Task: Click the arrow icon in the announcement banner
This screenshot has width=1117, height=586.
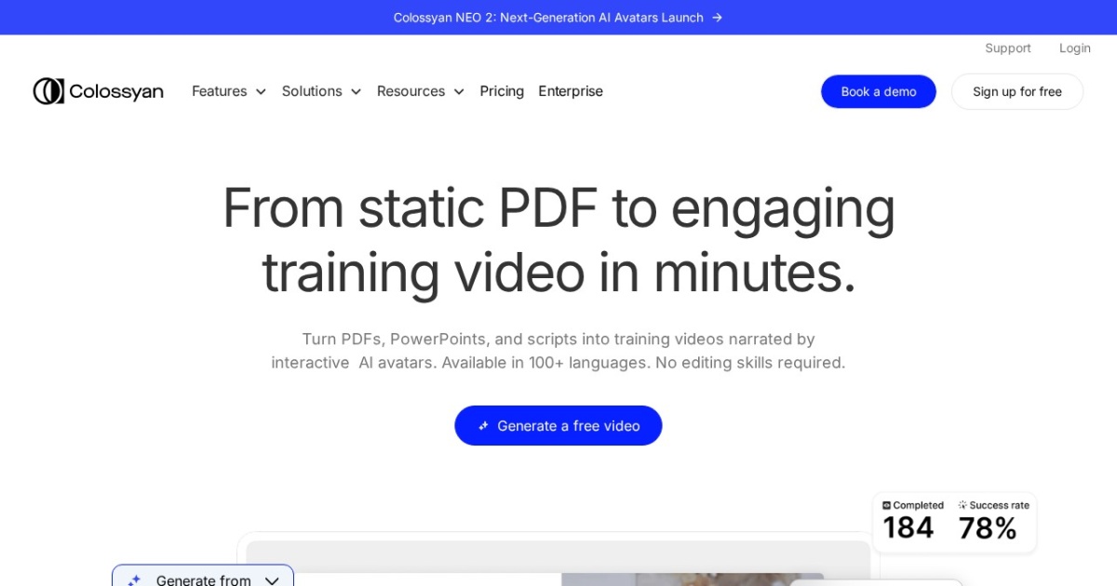Action: [x=717, y=18]
